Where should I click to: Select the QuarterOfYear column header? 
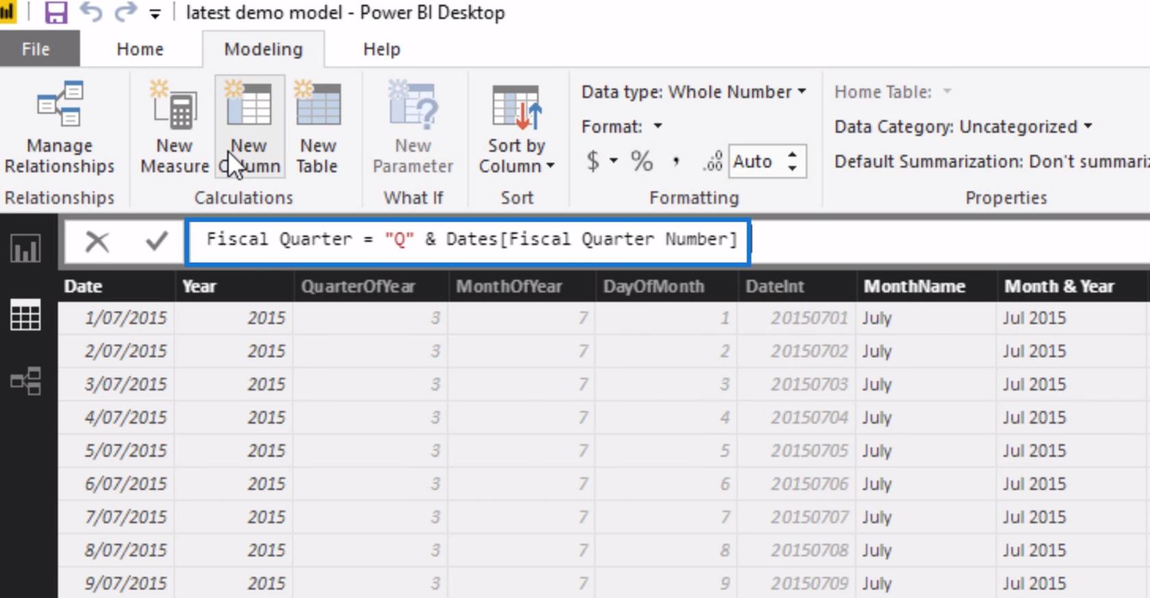pos(371,286)
